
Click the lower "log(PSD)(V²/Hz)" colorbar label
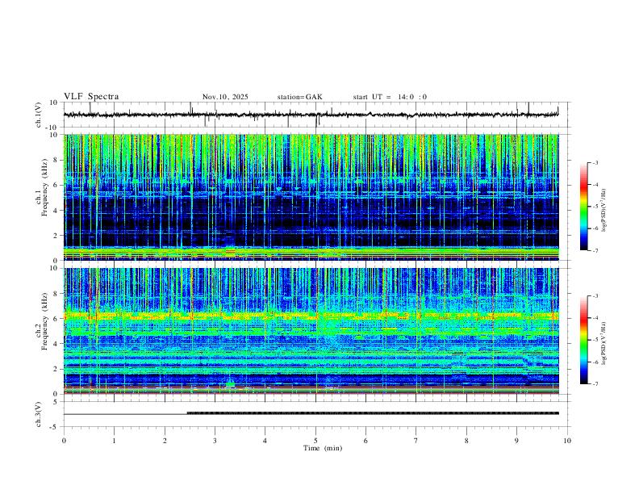(604, 343)
